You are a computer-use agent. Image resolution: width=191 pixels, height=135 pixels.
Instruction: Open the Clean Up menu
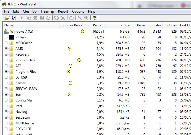pos(30,11)
